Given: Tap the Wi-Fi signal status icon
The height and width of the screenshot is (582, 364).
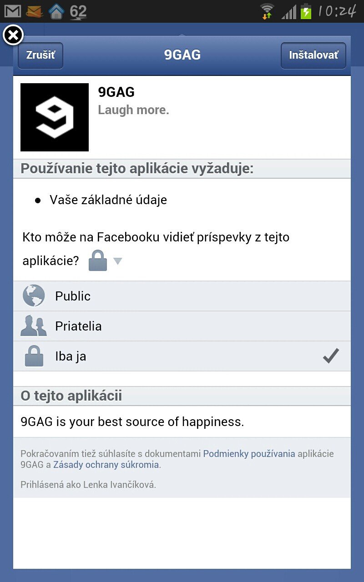Looking at the screenshot, I should pos(267,11).
